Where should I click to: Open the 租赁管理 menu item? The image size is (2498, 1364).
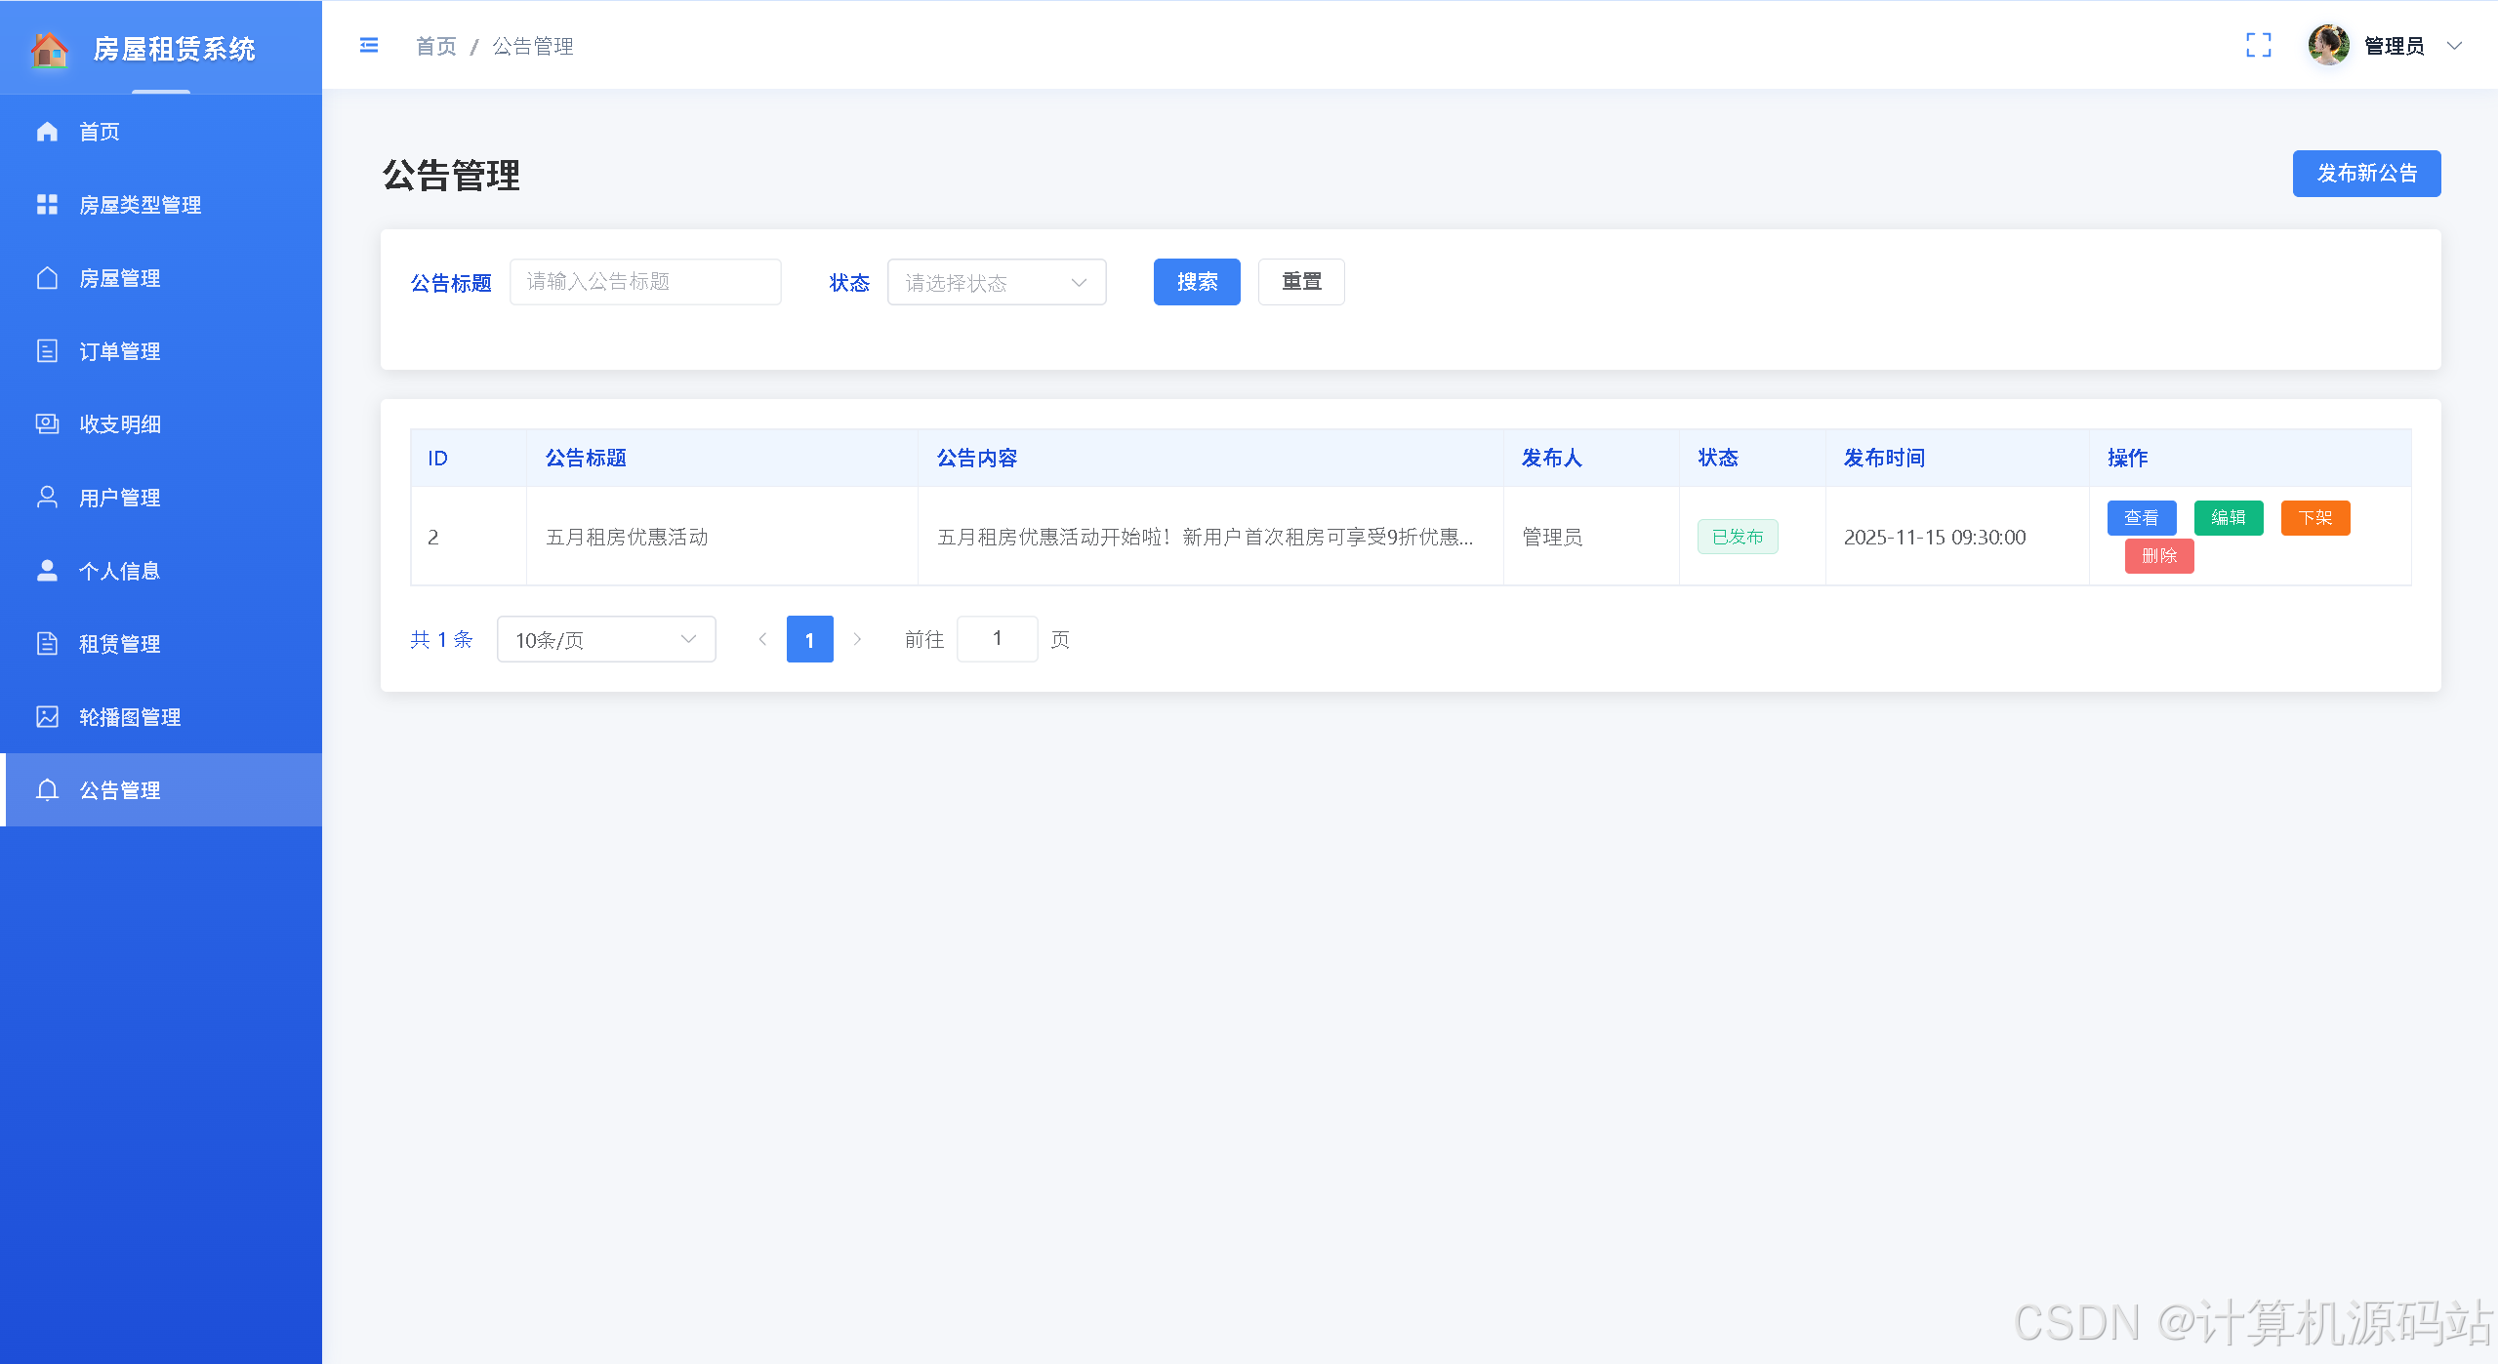(x=119, y=644)
